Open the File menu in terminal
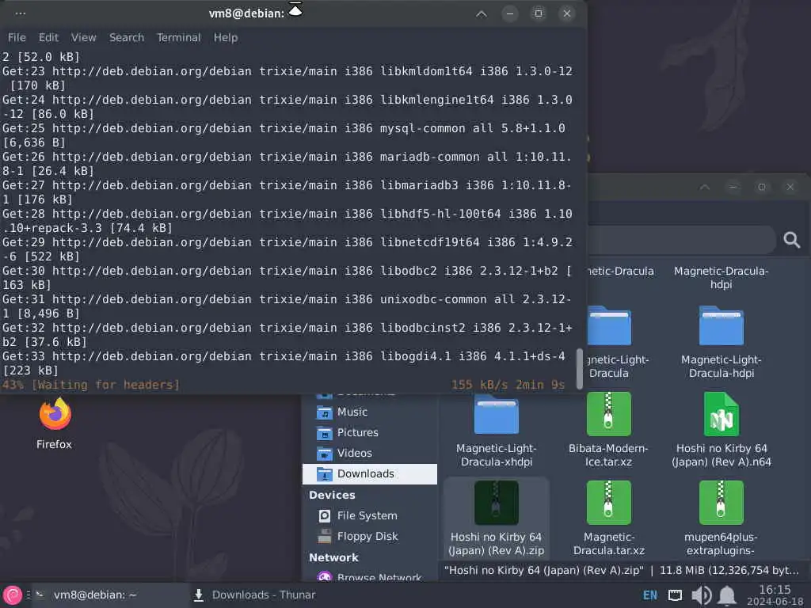811x608 pixels. coord(17,38)
